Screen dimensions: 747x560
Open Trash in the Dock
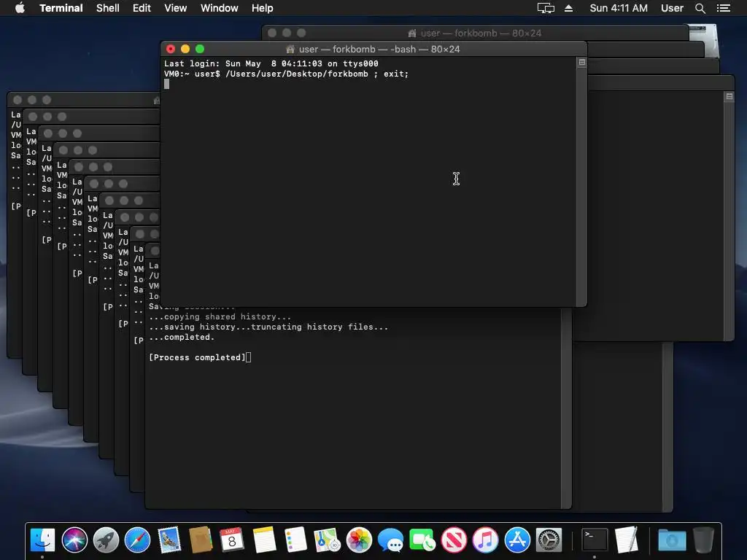point(703,540)
